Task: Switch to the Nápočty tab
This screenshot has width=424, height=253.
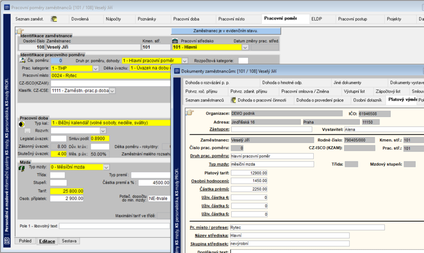Action: 113,19
